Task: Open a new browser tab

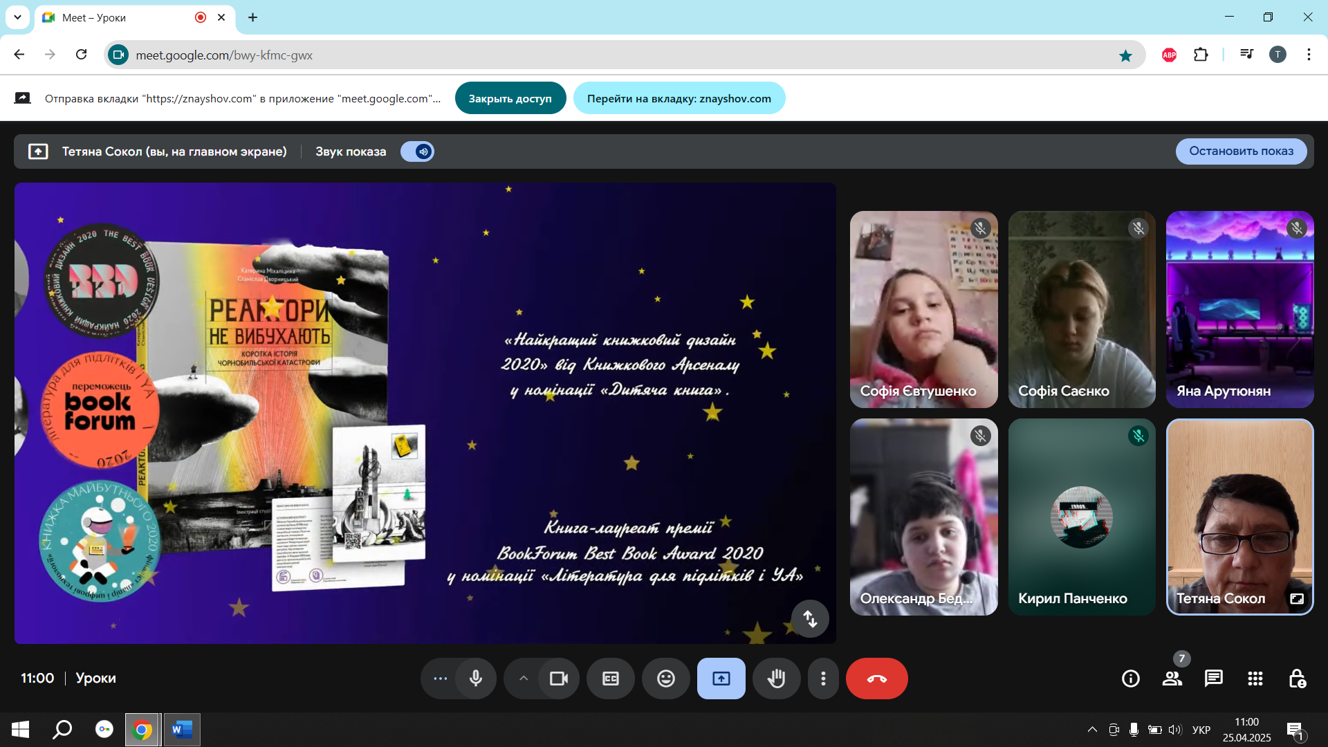Action: pos(253,17)
